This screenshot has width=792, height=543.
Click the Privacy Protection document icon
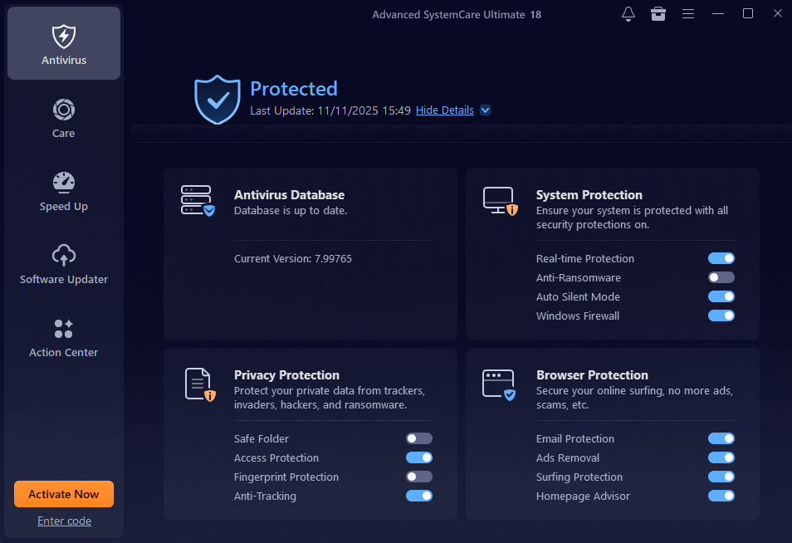pos(198,384)
